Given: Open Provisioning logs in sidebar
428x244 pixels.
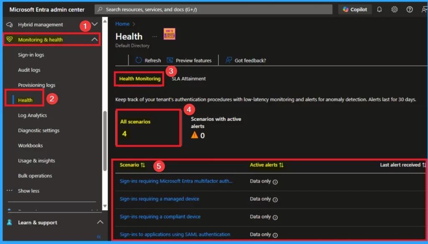Looking at the screenshot, I should (x=37, y=85).
